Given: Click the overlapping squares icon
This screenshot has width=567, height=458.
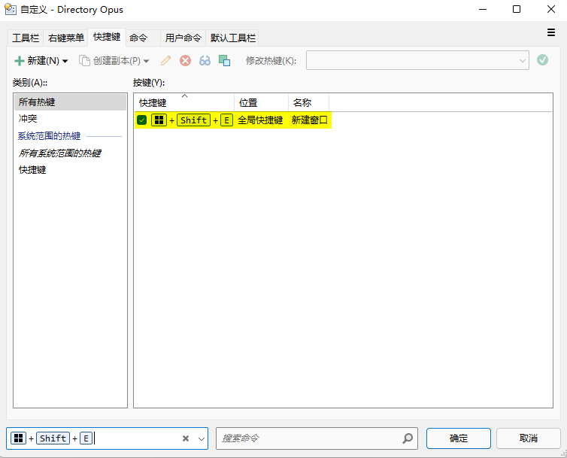Looking at the screenshot, I should (225, 60).
